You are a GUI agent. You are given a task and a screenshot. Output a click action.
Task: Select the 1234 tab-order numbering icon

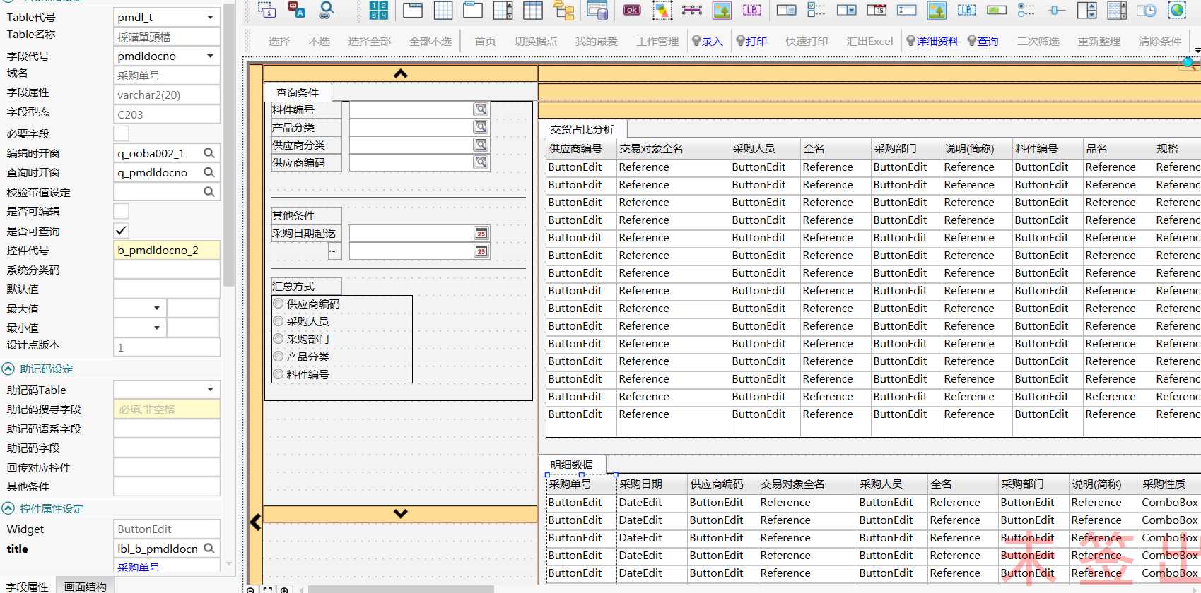[379, 10]
